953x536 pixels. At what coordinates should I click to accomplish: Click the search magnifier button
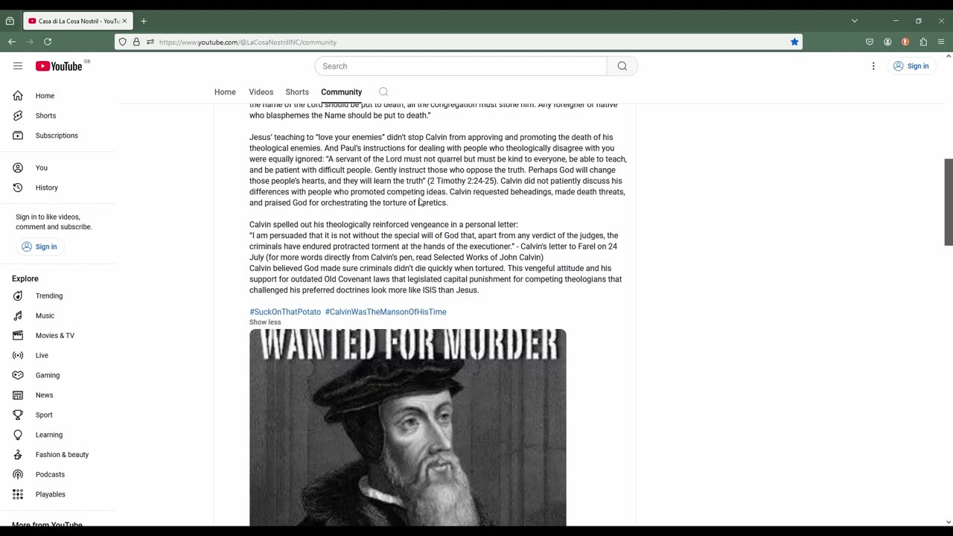click(622, 66)
